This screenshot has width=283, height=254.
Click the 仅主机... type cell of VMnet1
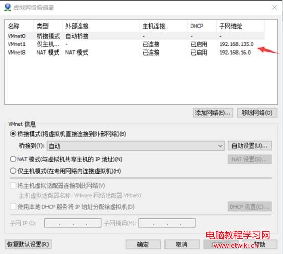coord(48,44)
